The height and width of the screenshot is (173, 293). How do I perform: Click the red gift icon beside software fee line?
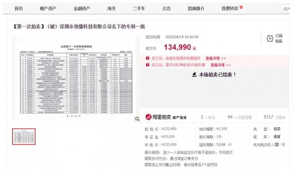pos(147,65)
